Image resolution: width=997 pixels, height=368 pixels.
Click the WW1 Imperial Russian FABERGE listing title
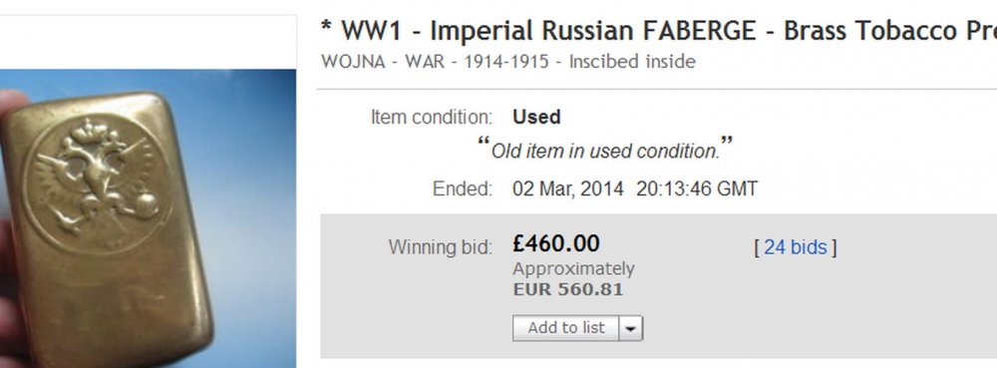coord(658,31)
